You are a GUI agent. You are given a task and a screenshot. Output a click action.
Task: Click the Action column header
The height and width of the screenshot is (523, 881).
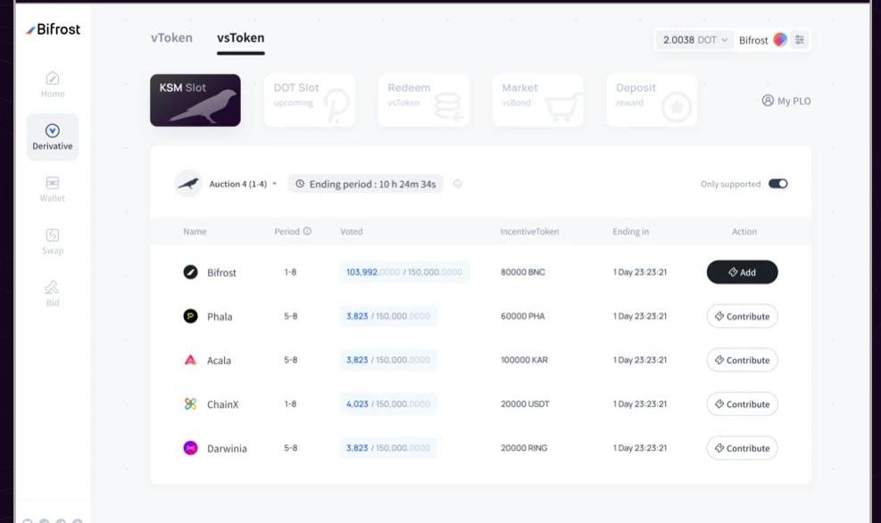[x=744, y=231]
